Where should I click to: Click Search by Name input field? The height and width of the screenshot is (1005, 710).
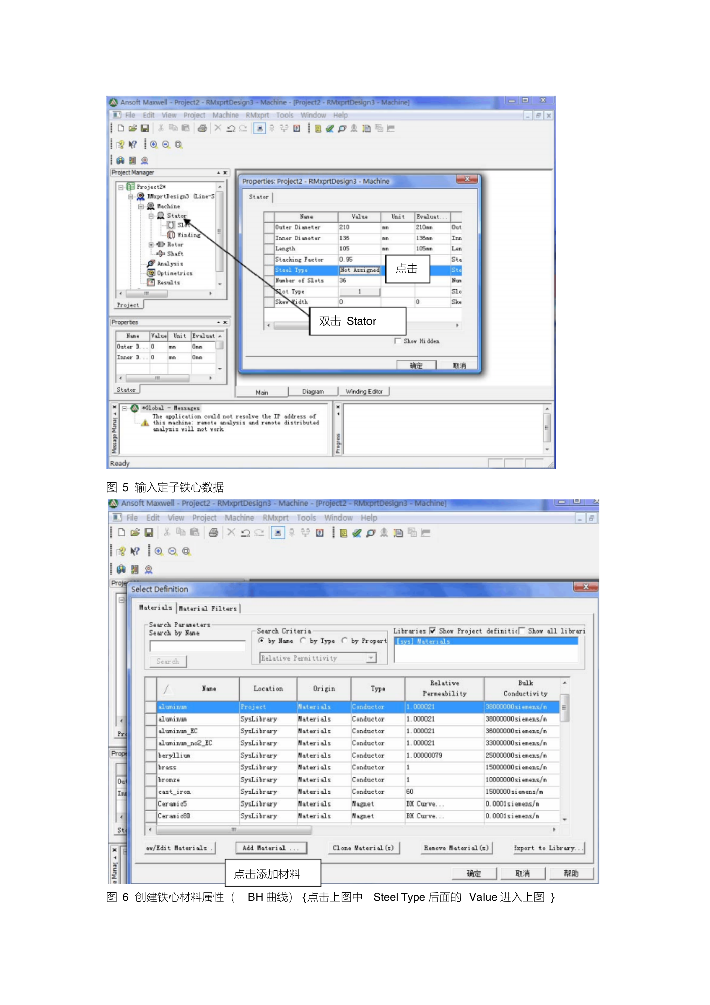tap(197, 646)
